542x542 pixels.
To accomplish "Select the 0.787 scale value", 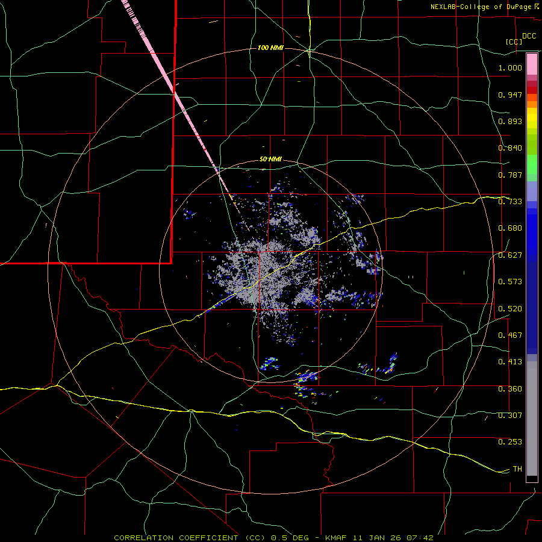I will pos(510,175).
